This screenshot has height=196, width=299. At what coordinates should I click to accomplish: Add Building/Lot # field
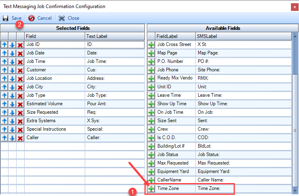[151, 146]
